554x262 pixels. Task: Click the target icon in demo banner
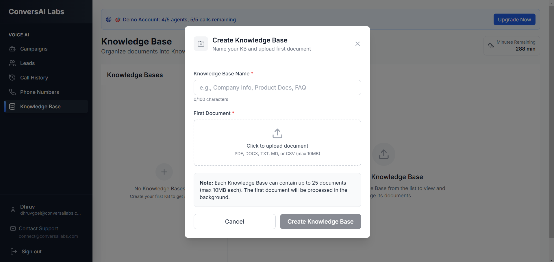(x=118, y=20)
